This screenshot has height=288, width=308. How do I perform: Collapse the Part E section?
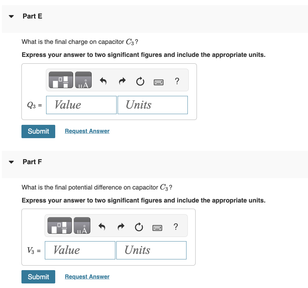click(x=11, y=16)
